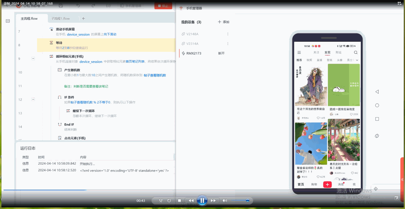Select device V2314A in device list
Image resolution: width=405 pixels, height=209 pixels.
[192, 44]
